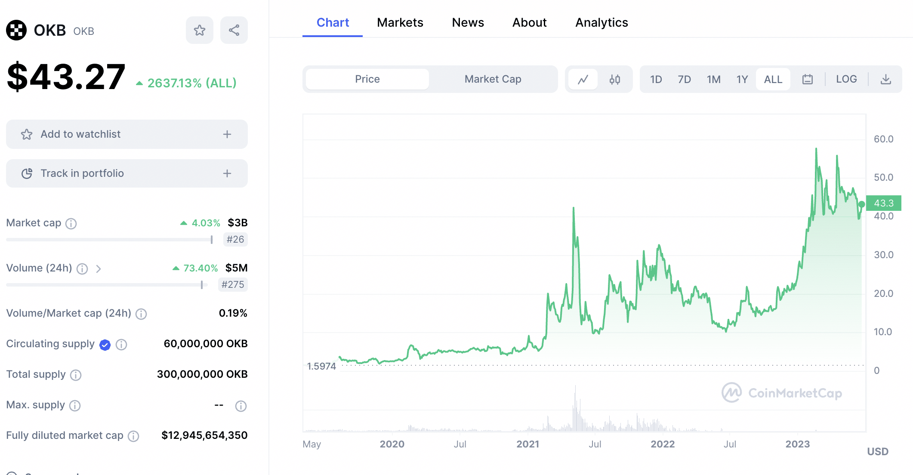Click the 60,000,000 OKB value
The width and height of the screenshot is (913, 475).
click(x=206, y=344)
